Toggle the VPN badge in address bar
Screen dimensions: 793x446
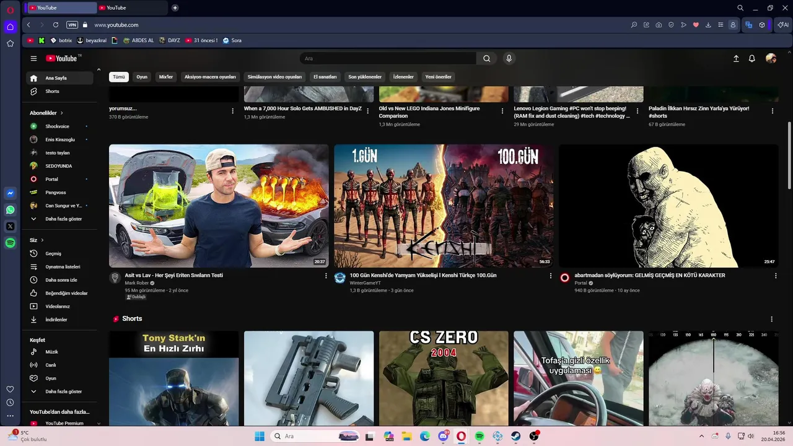click(72, 25)
